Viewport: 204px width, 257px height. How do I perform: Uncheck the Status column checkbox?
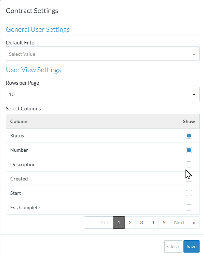189,136
